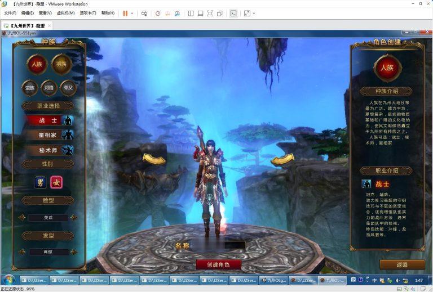Image resolution: width=433 pixels, height=292 pixels.
Task: Click the console view toolbar icon
Action: (233, 14)
